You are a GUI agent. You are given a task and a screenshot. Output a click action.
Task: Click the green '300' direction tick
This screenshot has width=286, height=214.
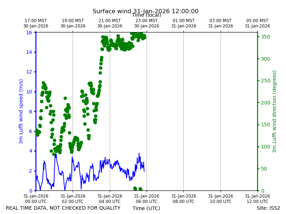[265, 59]
